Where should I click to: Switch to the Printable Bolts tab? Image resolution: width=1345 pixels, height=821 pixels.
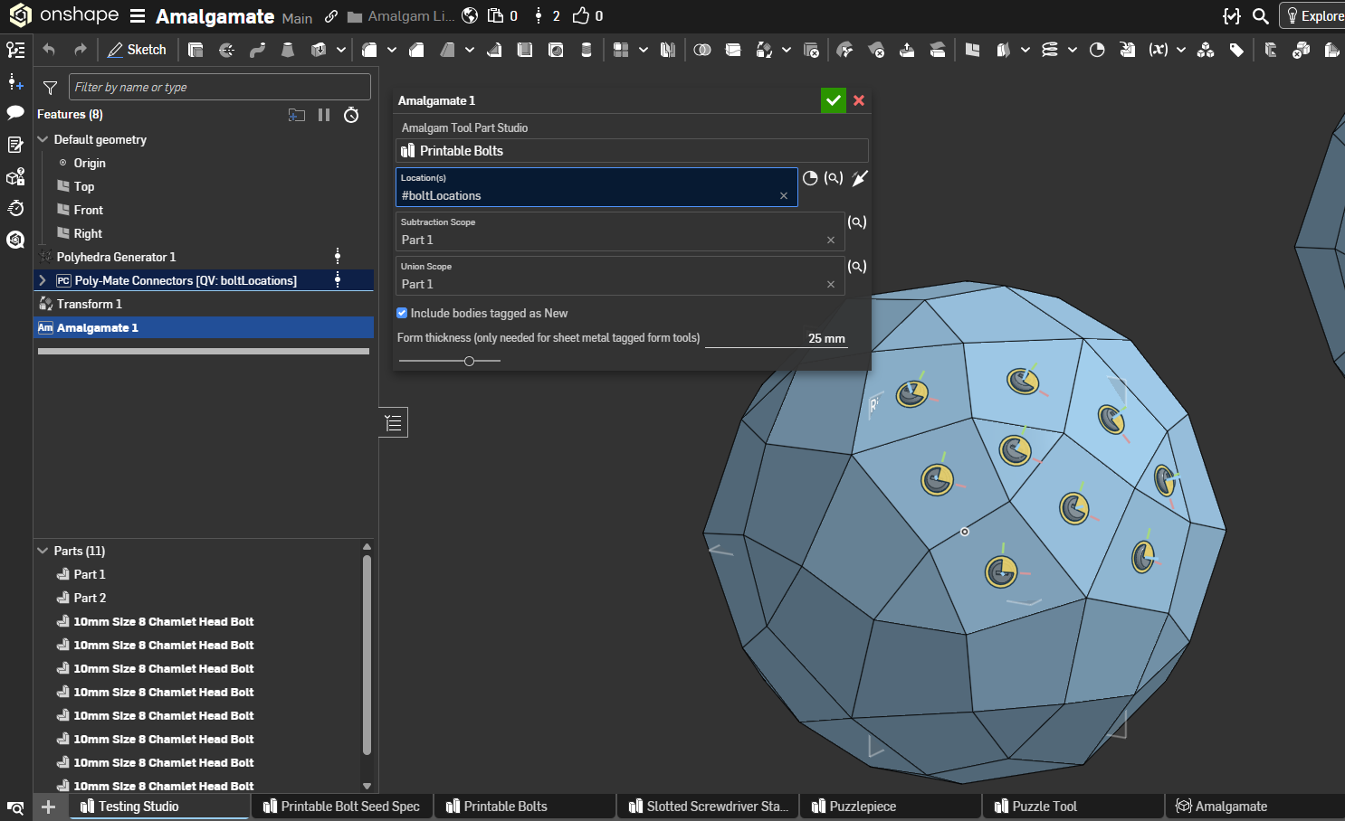tap(505, 807)
